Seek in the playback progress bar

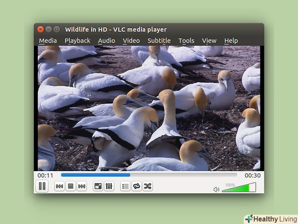pos(149,175)
